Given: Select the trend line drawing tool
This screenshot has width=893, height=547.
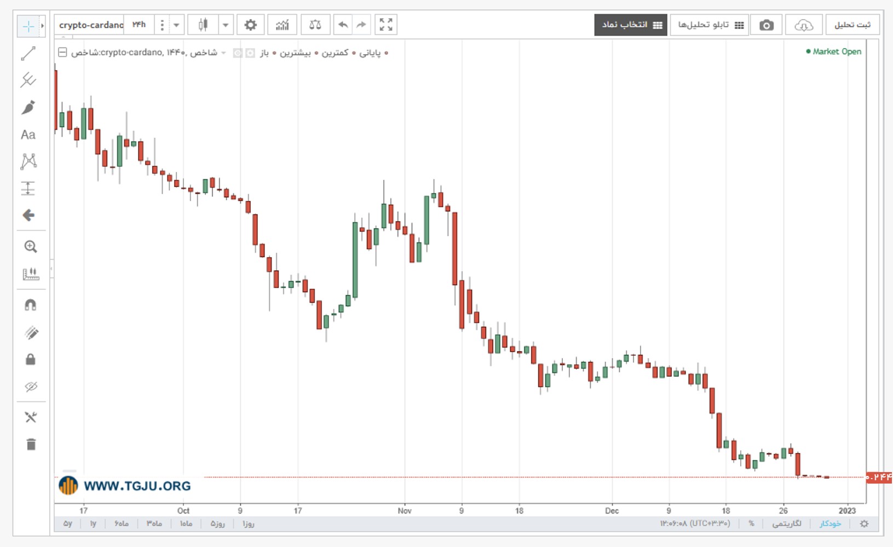Looking at the screenshot, I should [x=28, y=54].
